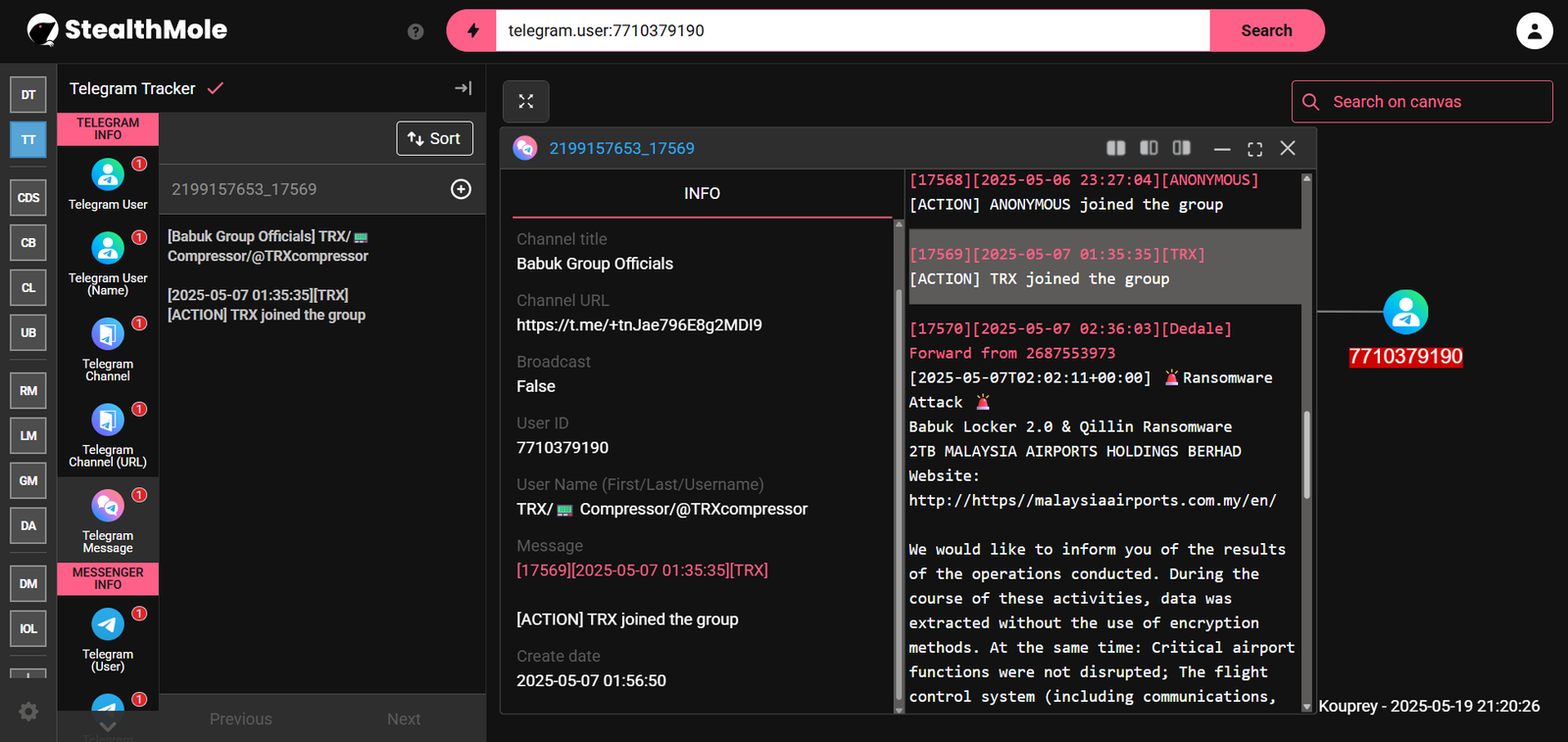Select the highlighted message 17569 TRX joined

pos(1104,267)
